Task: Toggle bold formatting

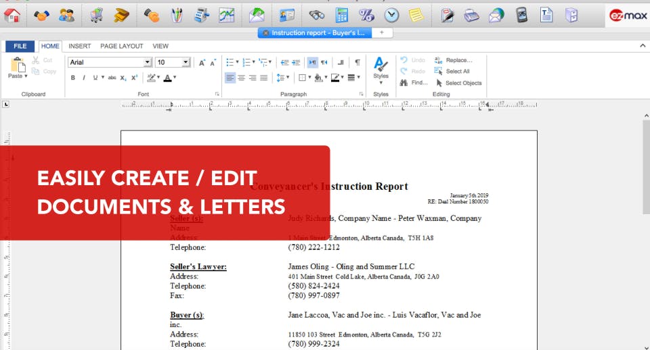Action: click(73, 78)
